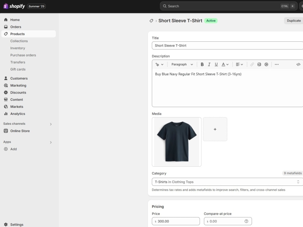Open the AI generate text dropdown
Screen dimensions: 303x227
coord(160,64)
